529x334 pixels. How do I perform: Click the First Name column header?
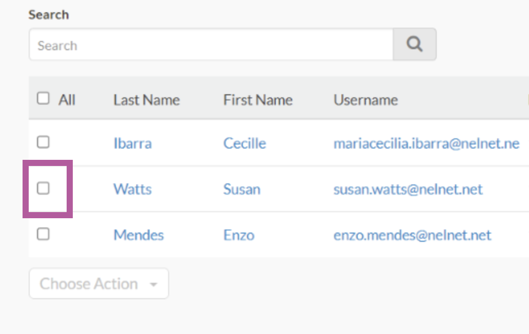click(x=258, y=100)
